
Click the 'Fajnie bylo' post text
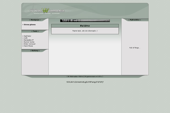pyautogui.click(x=85, y=31)
